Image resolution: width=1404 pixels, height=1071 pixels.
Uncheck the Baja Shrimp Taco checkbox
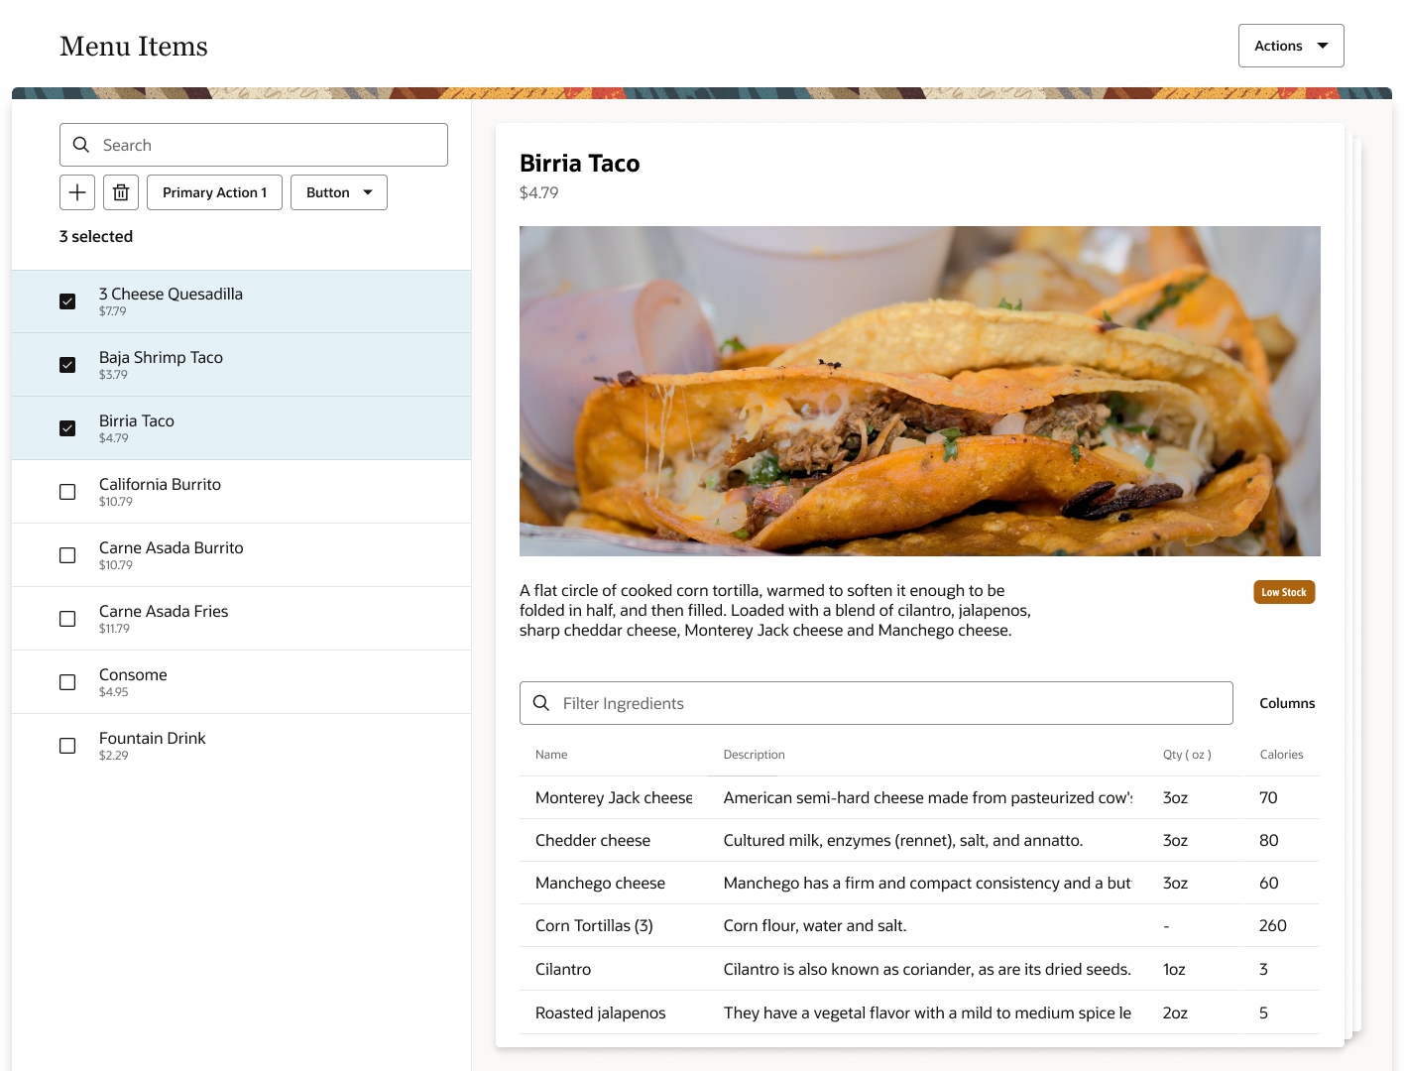[67, 365]
